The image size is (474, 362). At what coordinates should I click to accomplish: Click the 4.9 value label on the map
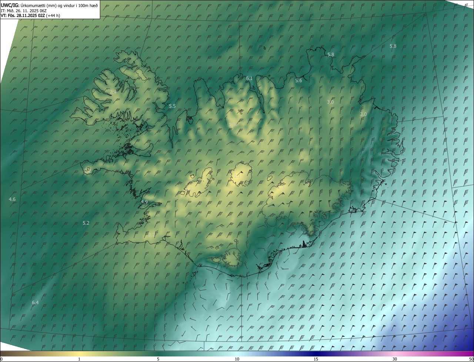144,202
